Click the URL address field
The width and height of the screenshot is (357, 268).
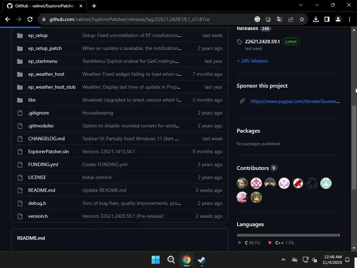click(x=129, y=20)
